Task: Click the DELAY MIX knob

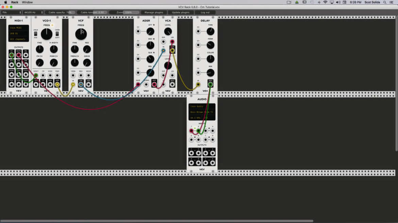Action: click(x=211, y=73)
